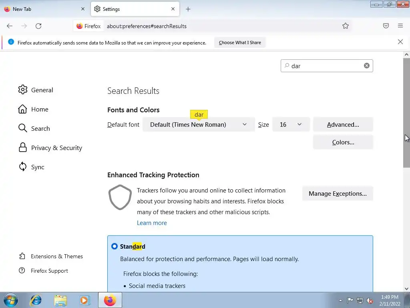Click the info icon in notification bar
This screenshot has height=308, width=410.
[x=11, y=42]
